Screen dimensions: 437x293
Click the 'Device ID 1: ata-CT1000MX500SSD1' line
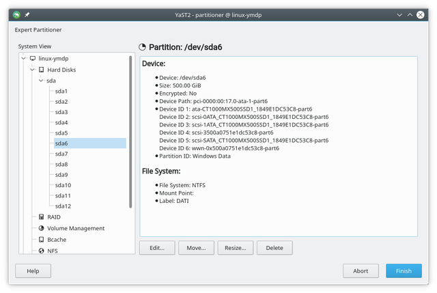[236, 109]
